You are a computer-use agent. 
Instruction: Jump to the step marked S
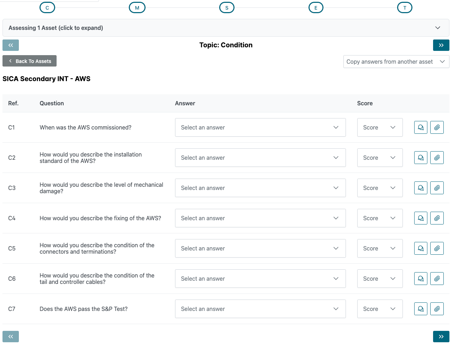227,7
